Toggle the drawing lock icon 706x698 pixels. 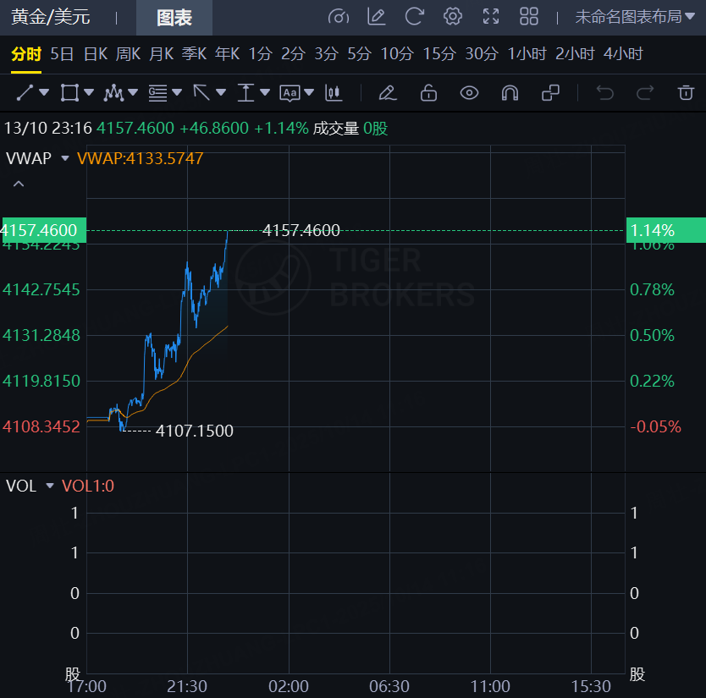pos(428,92)
